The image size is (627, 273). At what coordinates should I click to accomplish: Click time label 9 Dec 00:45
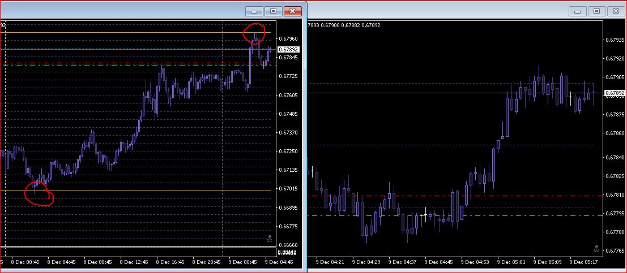click(x=243, y=263)
